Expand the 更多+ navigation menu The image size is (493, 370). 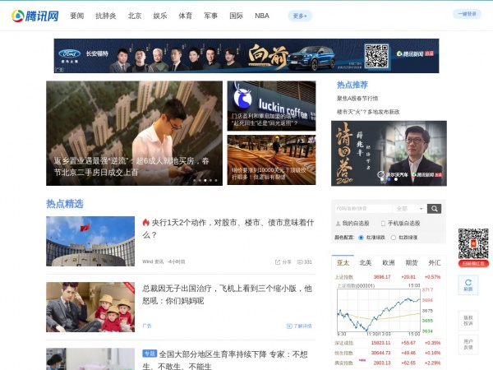300,16
